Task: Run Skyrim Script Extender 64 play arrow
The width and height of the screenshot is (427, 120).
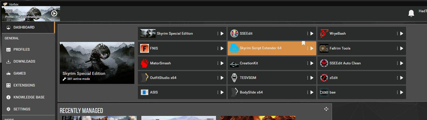Action: [x=312, y=48]
